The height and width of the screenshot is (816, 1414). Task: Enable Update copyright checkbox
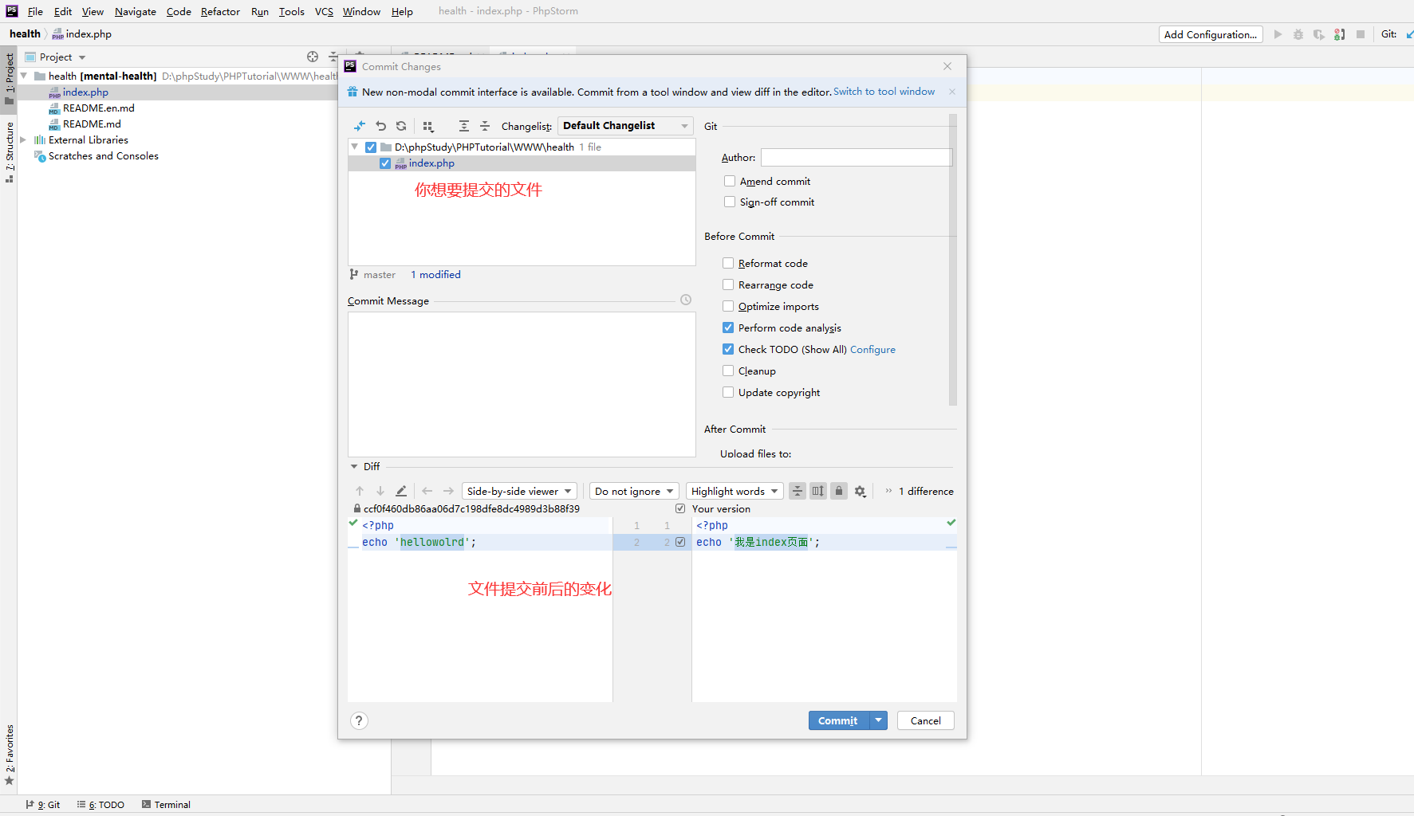(x=728, y=392)
